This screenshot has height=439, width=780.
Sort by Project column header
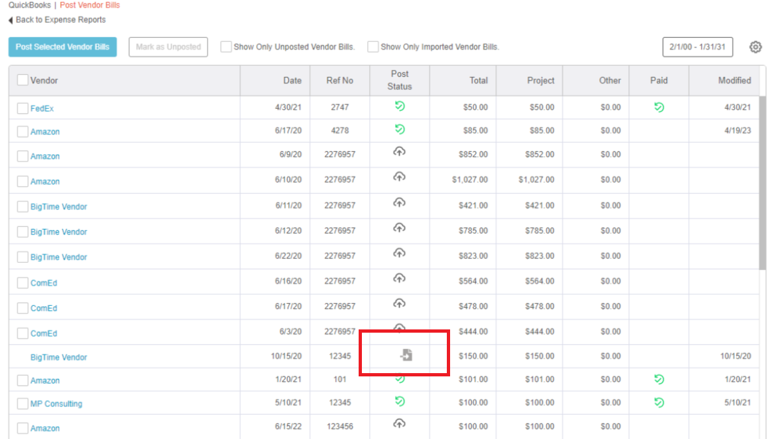pyautogui.click(x=541, y=80)
